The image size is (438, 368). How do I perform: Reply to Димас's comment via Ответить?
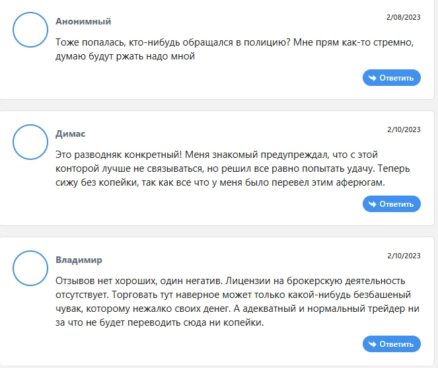pos(392,204)
